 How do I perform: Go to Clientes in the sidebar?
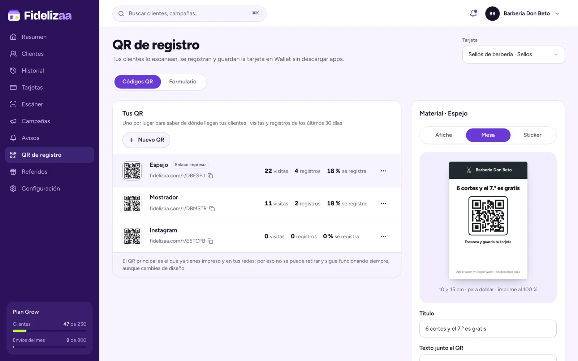(49, 54)
